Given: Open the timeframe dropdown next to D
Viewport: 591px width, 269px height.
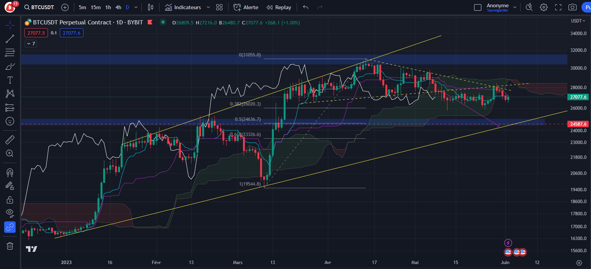Looking at the screenshot, I should point(136,7).
